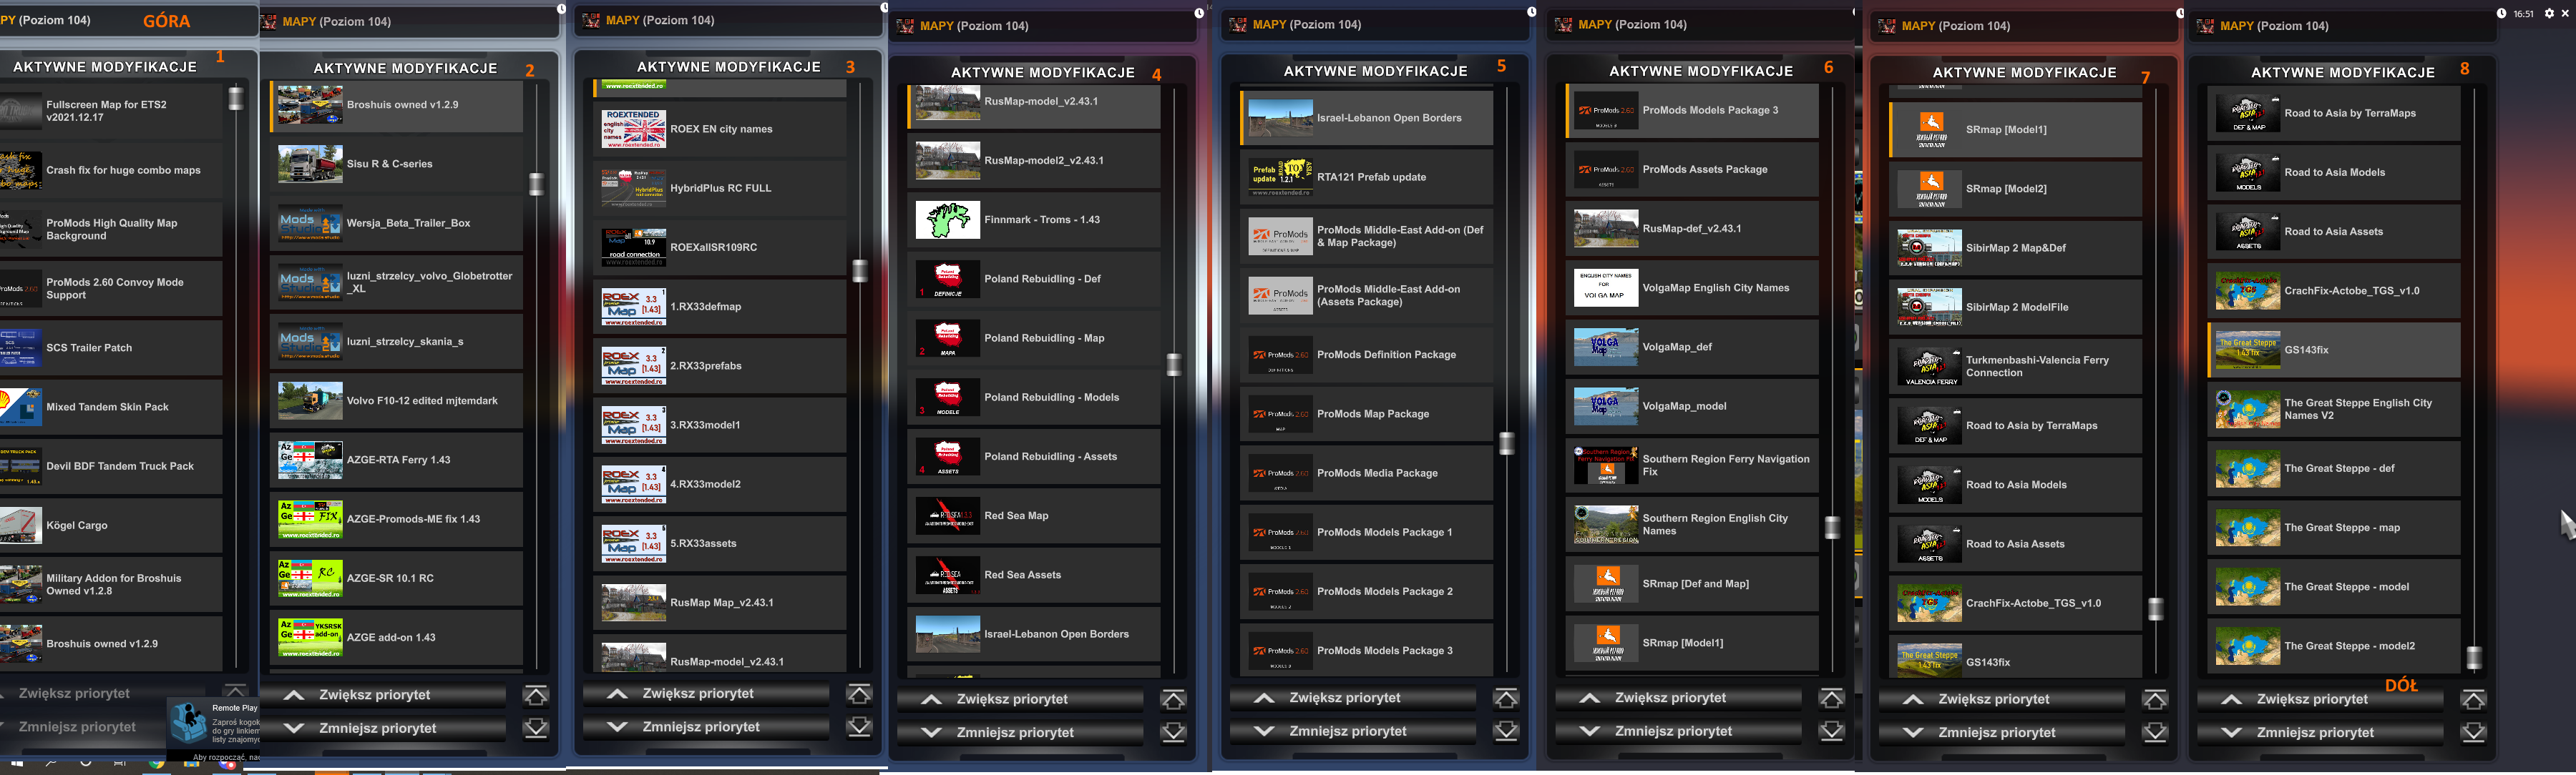Open Chrome from the Windows taskbar

tap(157, 764)
